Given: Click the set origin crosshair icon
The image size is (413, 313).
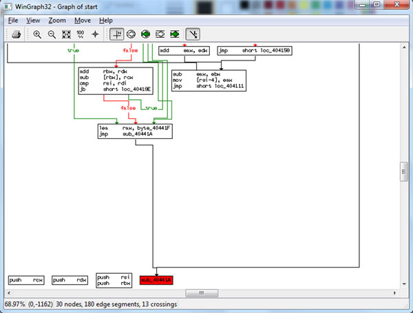Looking at the screenshot, I should [95, 34].
